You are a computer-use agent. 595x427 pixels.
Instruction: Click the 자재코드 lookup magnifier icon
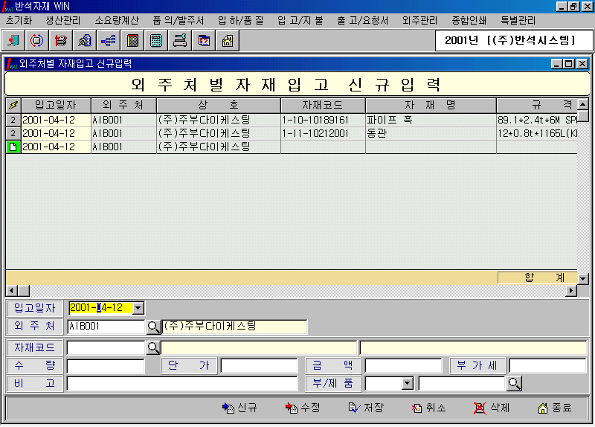tap(153, 347)
